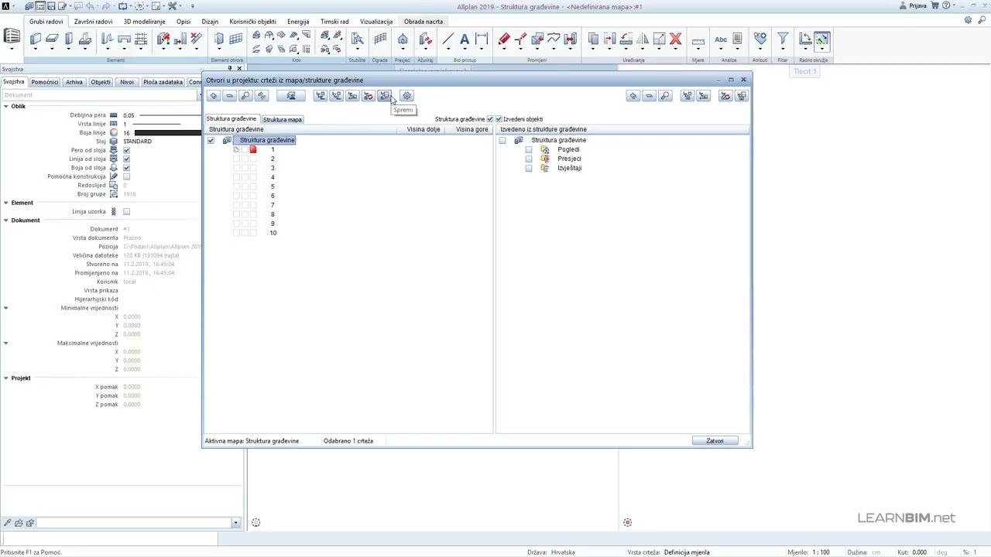Select the wall tool in the Elementi group
This screenshot has width=991, height=557.
coord(36,39)
